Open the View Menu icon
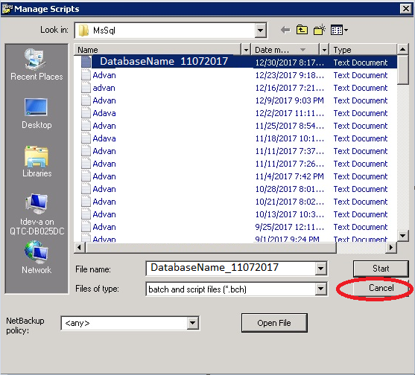 [x=339, y=30]
